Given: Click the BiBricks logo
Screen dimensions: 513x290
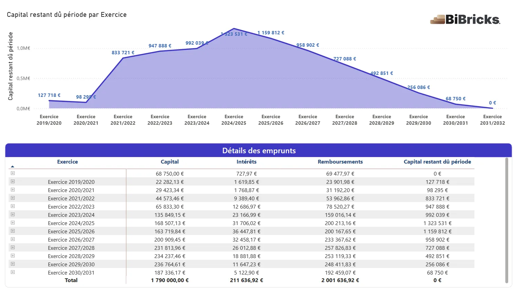Looking at the screenshot, I should [465, 19].
